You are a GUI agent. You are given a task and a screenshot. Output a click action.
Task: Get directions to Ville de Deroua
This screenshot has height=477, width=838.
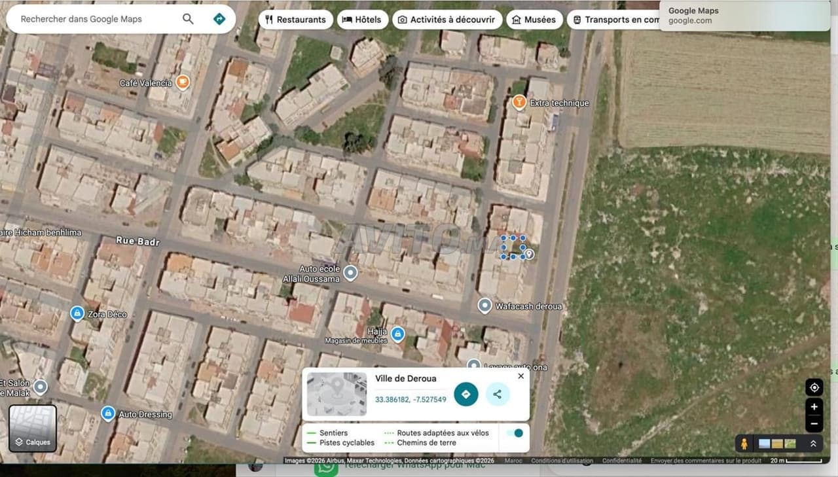466,394
